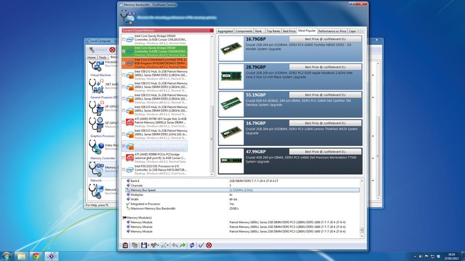The height and width of the screenshot is (261, 465).
Task: Click the blue refresh arrows icon
Action: click(192, 246)
